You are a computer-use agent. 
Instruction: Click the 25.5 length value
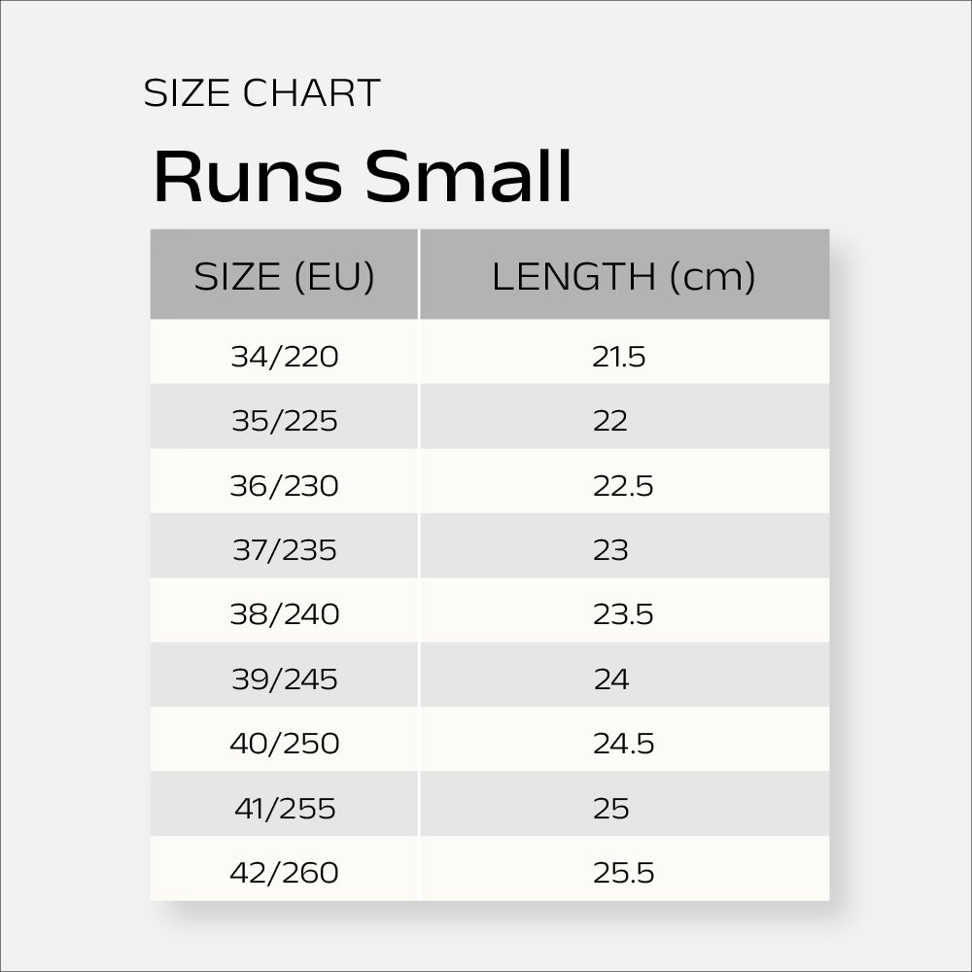(x=623, y=873)
